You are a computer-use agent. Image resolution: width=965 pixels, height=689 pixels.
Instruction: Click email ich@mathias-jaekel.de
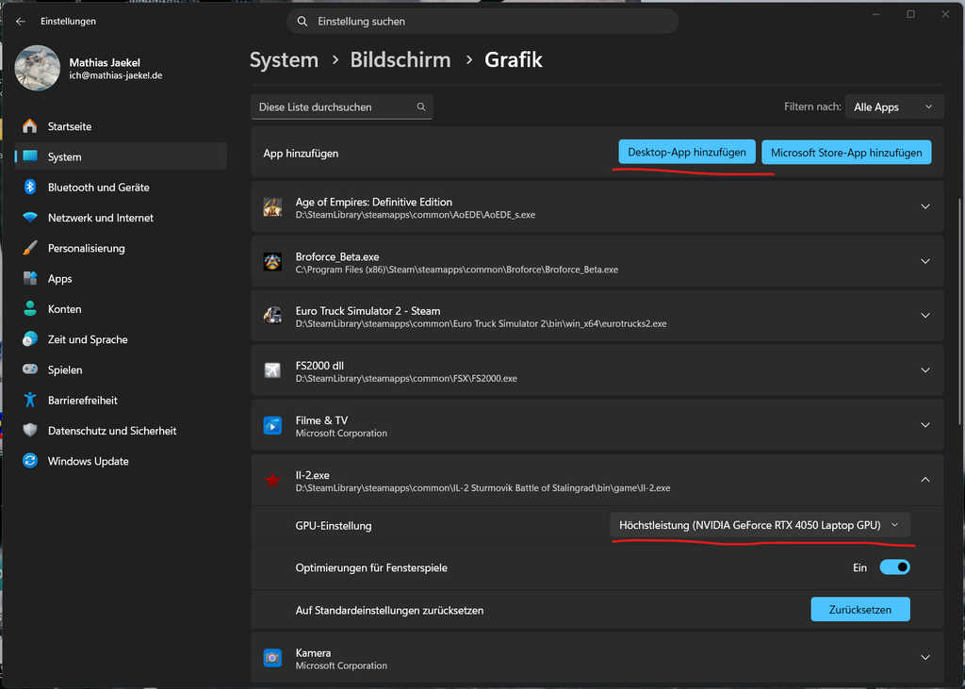coord(116,75)
